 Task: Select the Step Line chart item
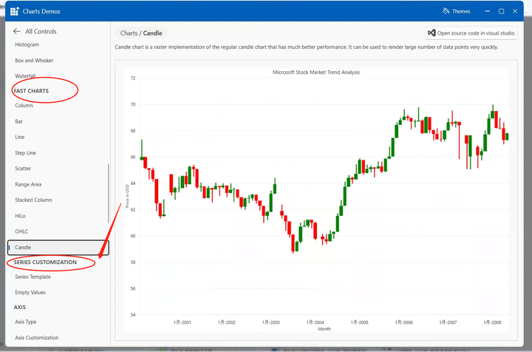pyautogui.click(x=25, y=153)
